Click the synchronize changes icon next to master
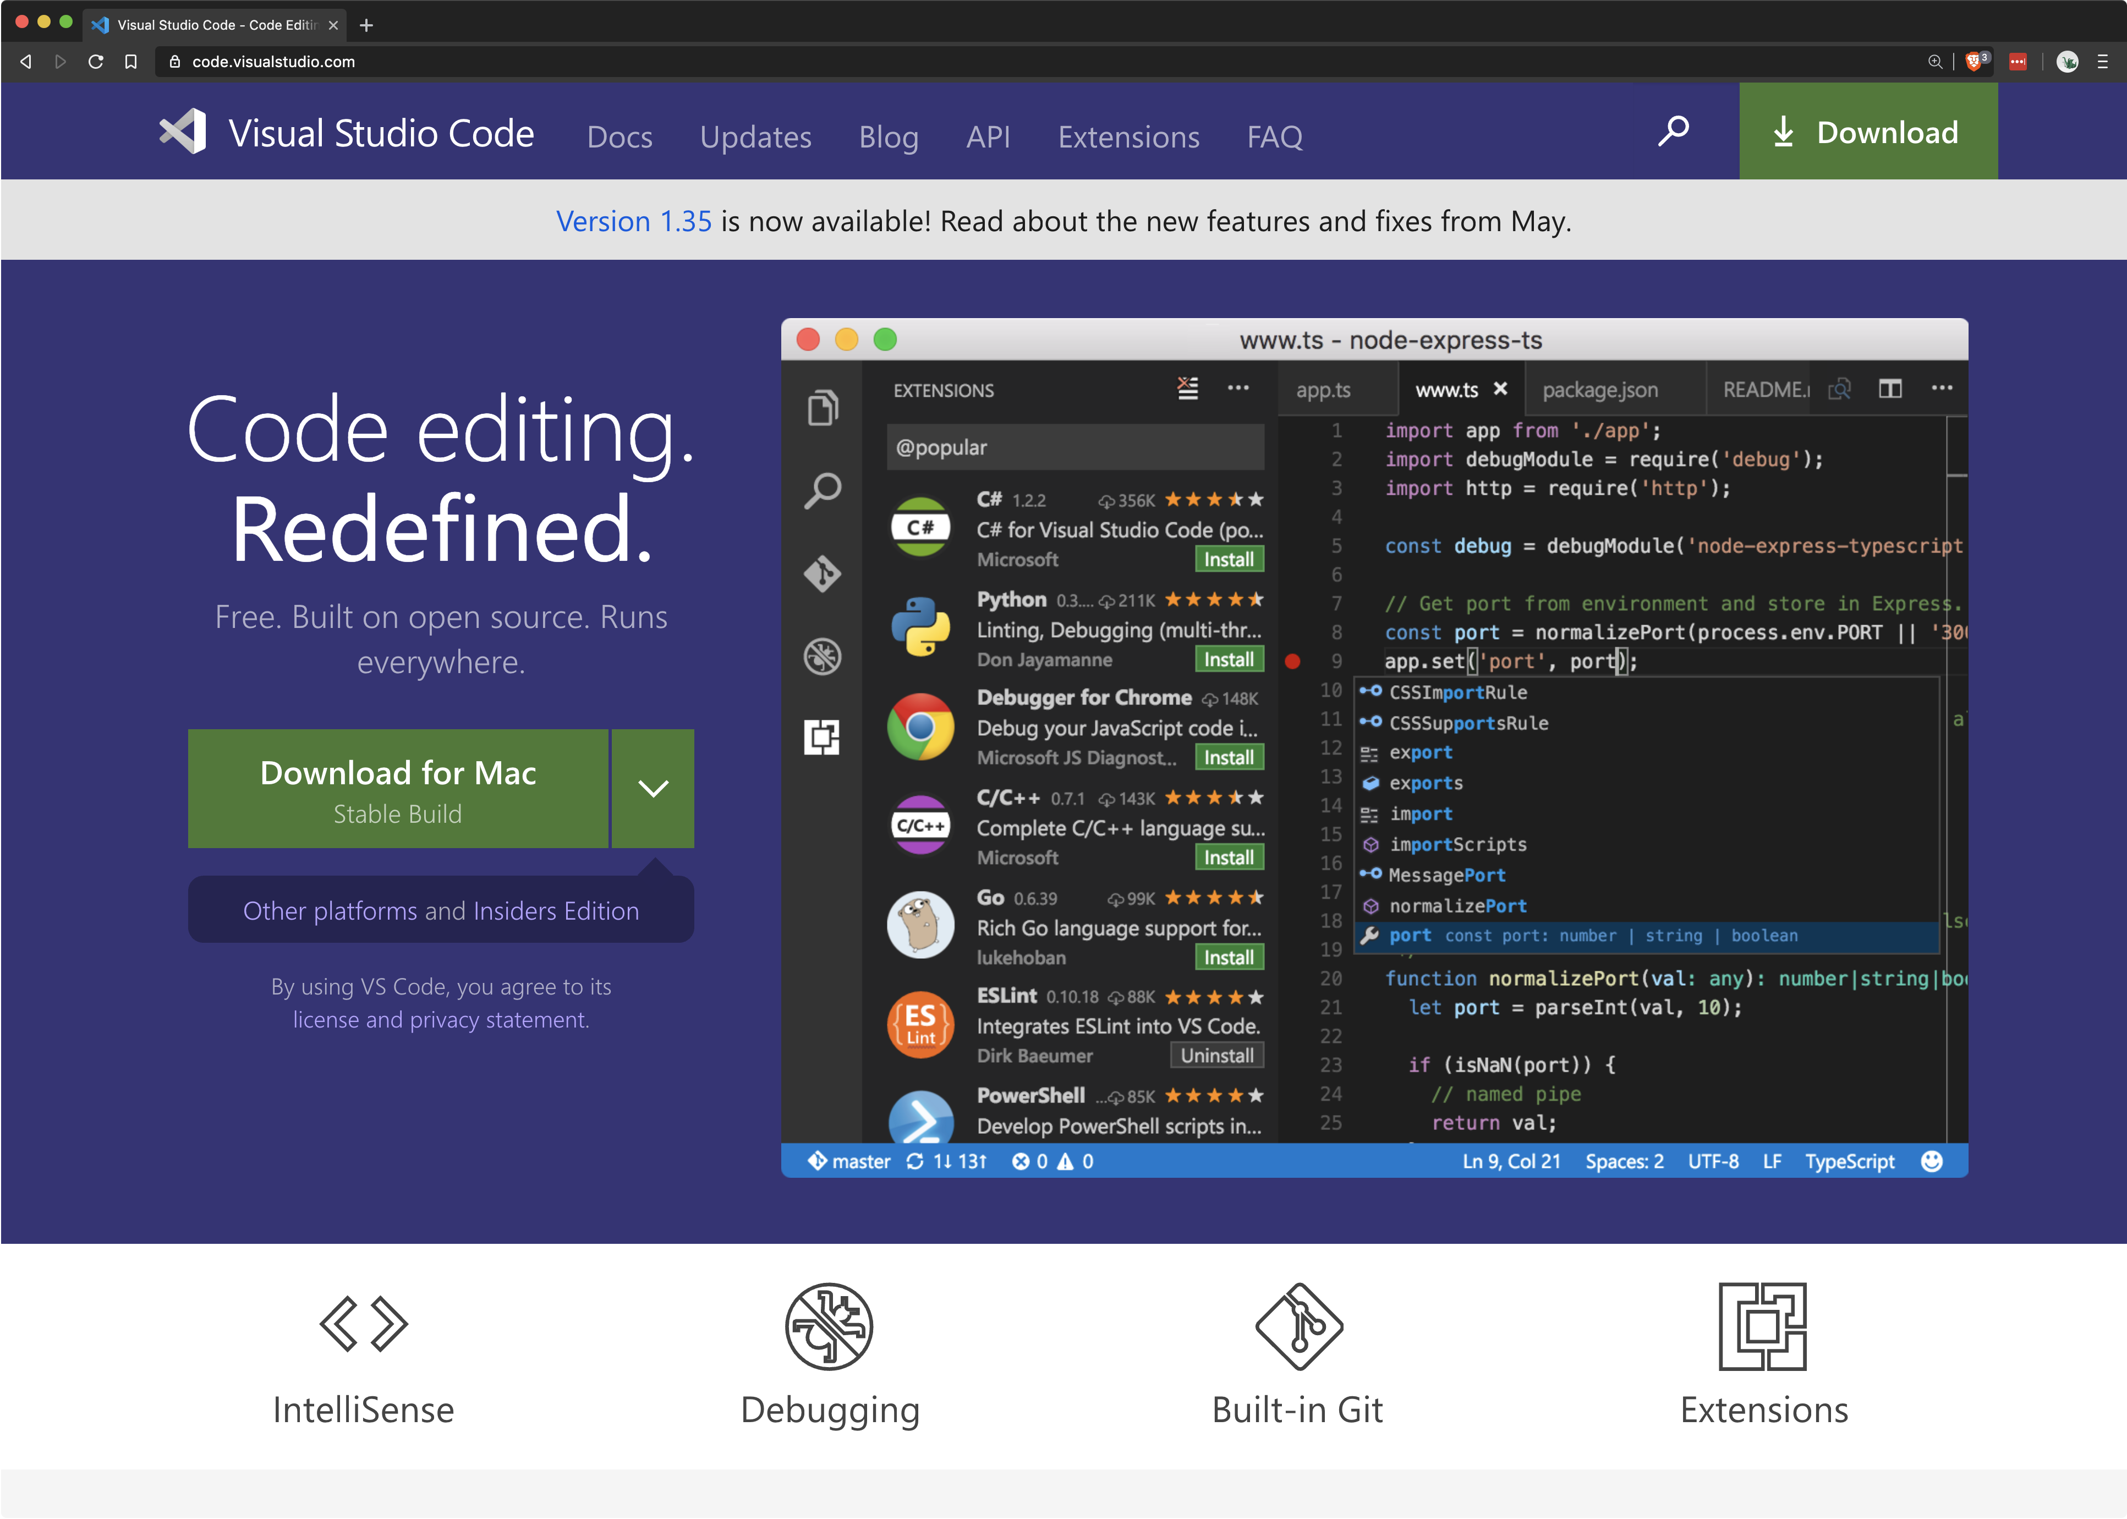This screenshot has width=2127, height=1519. [x=914, y=1161]
